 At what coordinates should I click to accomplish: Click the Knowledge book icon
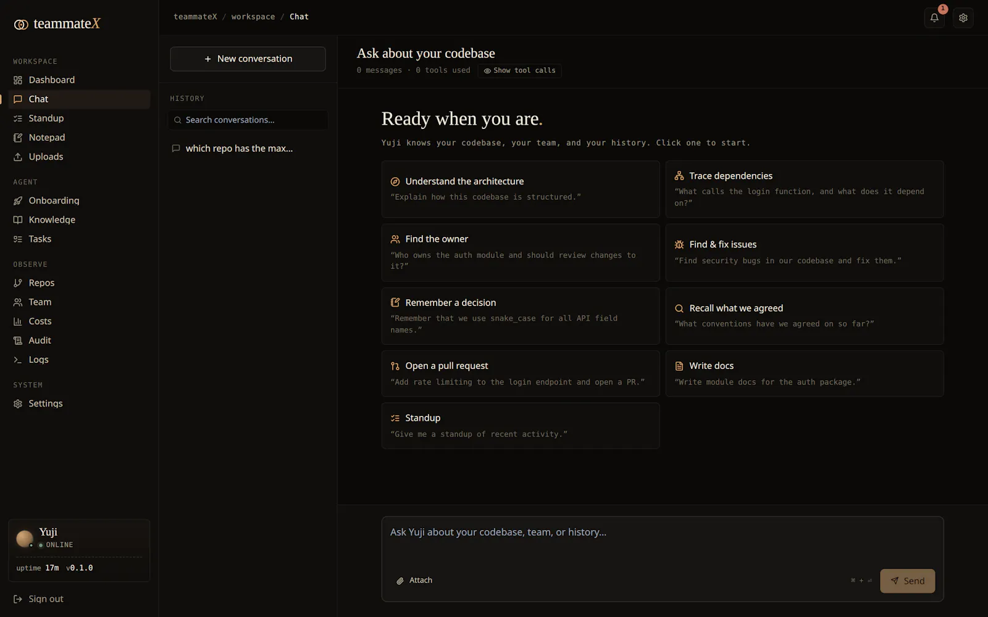coord(18,220)
